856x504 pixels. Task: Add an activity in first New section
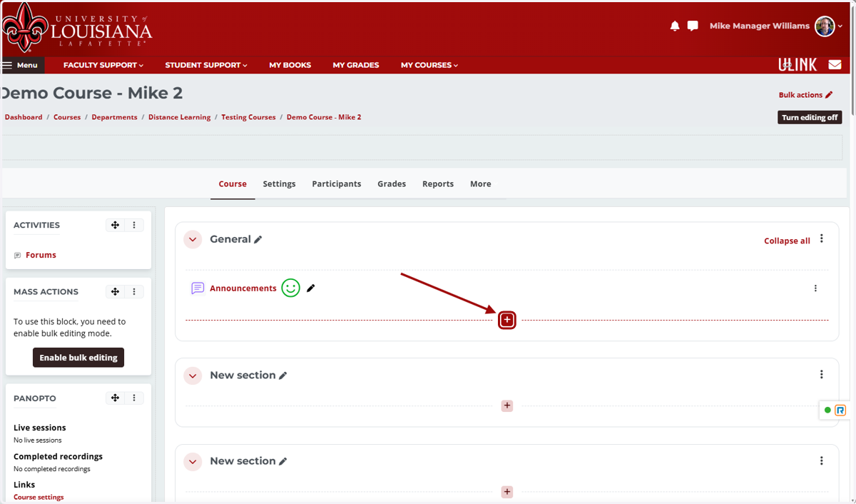coord(507,405)
